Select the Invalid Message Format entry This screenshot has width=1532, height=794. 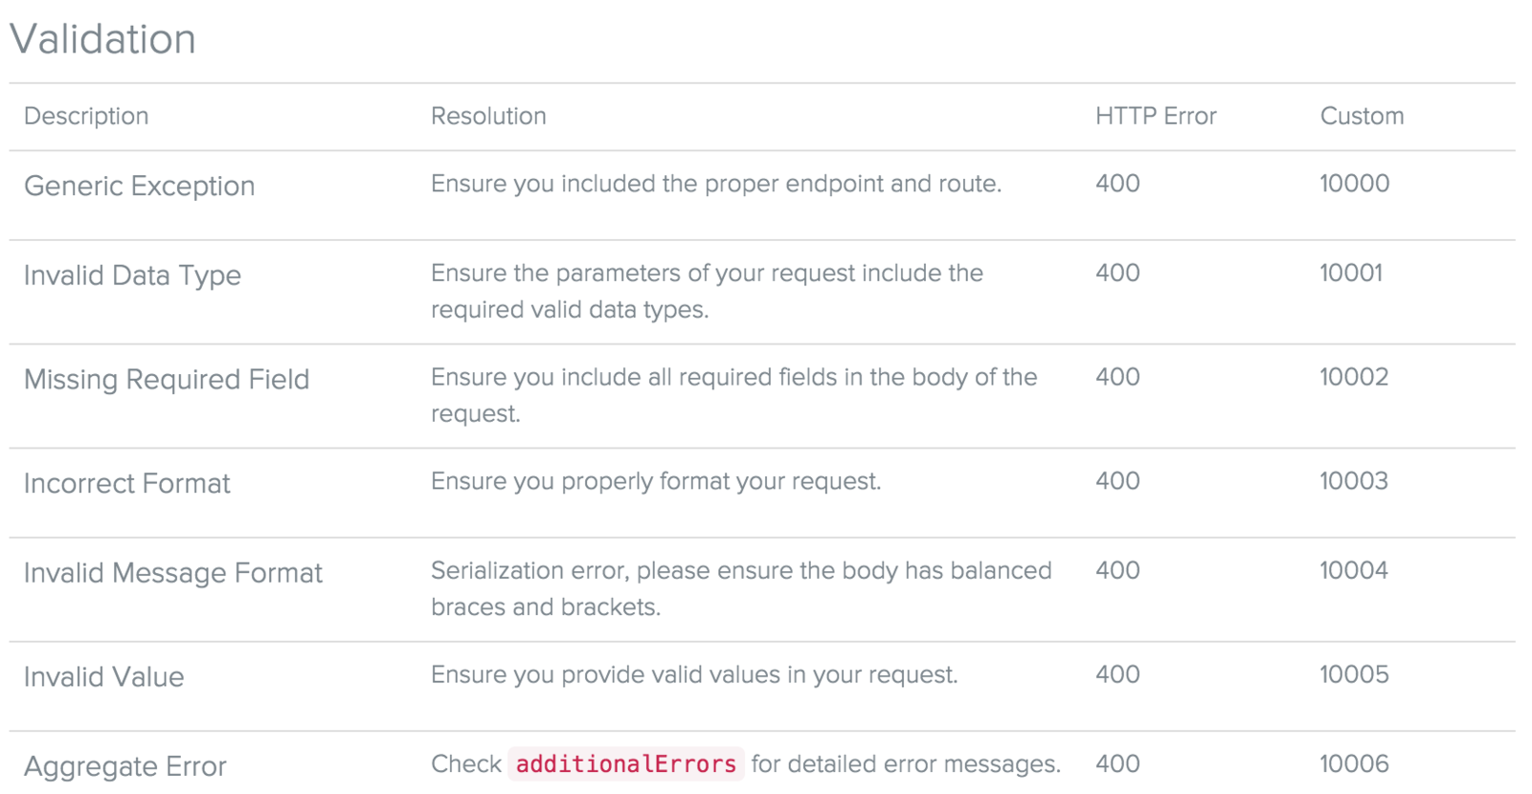(173, 573)
